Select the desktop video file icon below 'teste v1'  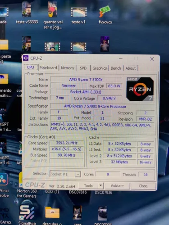click(x=78, y=47)
